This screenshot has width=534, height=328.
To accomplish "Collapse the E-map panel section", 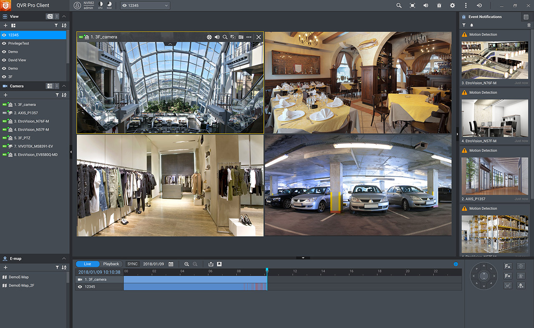I will point(64,259).
